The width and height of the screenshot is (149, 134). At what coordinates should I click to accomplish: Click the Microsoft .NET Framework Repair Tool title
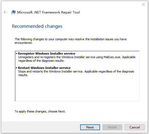(48, 12)
